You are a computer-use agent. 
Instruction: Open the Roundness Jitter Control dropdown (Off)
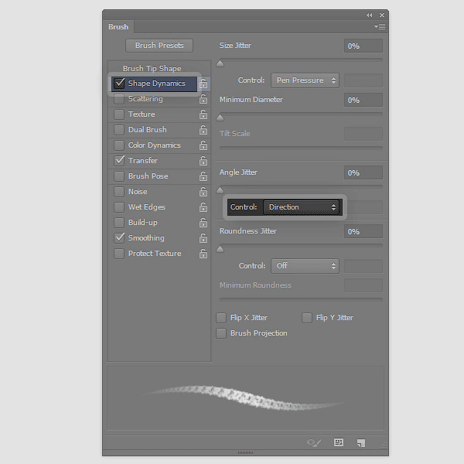click(305, 266)
